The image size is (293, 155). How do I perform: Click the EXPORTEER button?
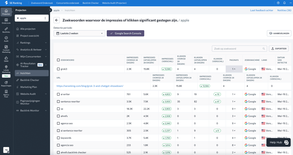pyautogui.click(x=279, y=49)
